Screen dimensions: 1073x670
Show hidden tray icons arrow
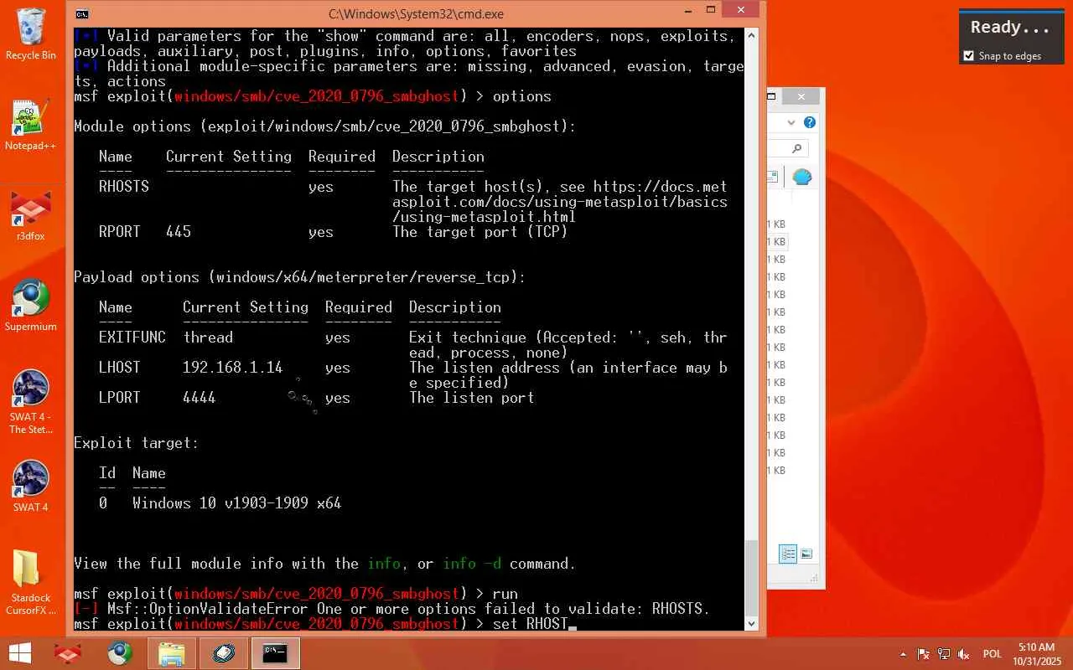point(903,654)
